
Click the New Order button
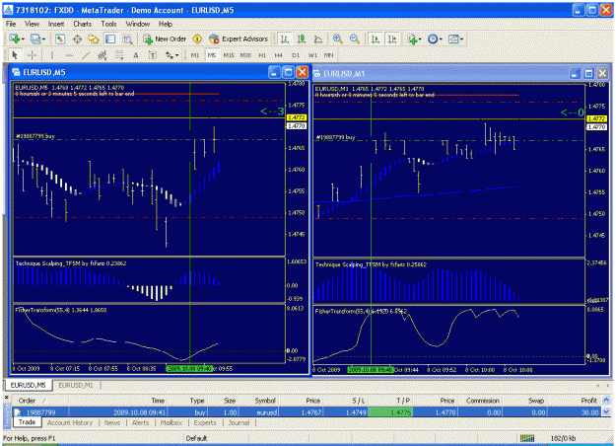(165, 38)
